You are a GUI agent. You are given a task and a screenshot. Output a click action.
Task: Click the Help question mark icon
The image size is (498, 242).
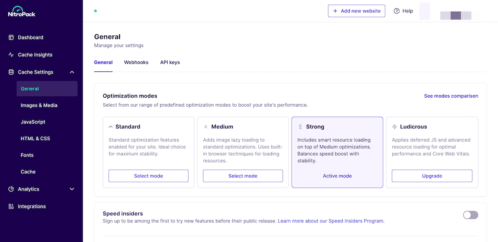(397, 11)
